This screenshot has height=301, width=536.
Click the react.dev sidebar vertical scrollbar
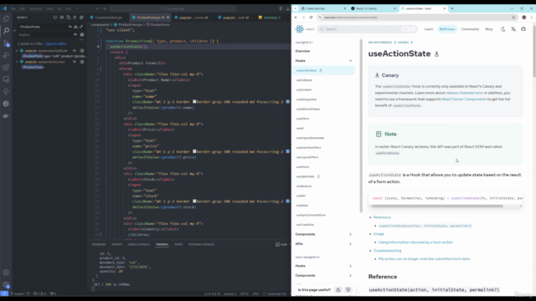click(361, 125)
